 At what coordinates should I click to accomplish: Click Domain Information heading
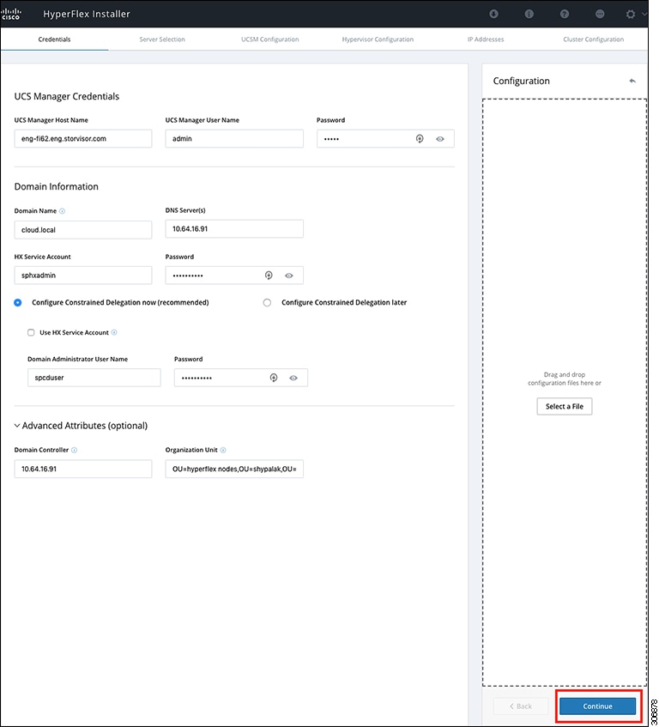(56, 186)
